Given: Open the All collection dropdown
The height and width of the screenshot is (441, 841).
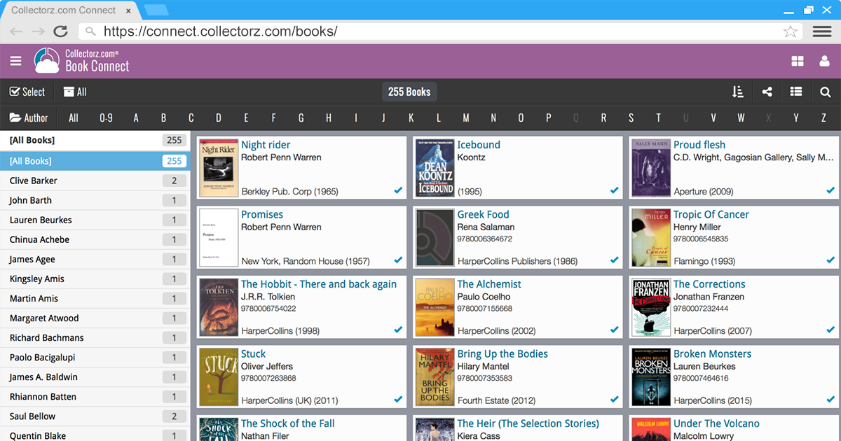Looking at the screenshot, I should click(x=75, y=92).
